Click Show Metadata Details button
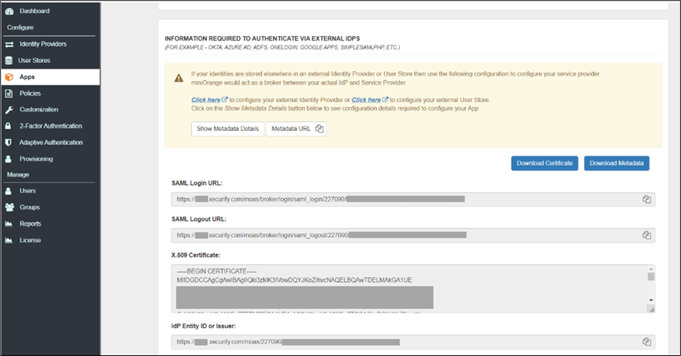Viewport: 681px width, 356px height. pyautogui.click(x=227, y=129)
